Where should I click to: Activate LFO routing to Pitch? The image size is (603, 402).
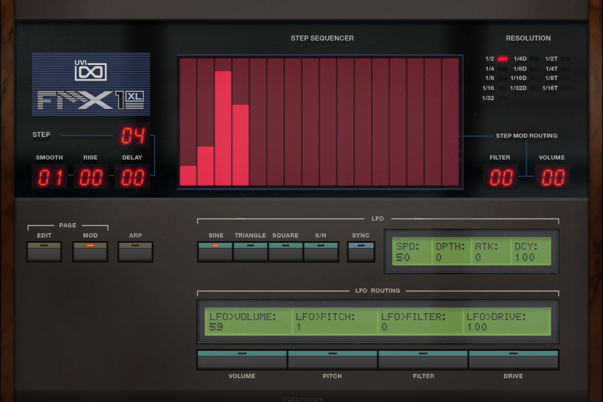(332, 358)
